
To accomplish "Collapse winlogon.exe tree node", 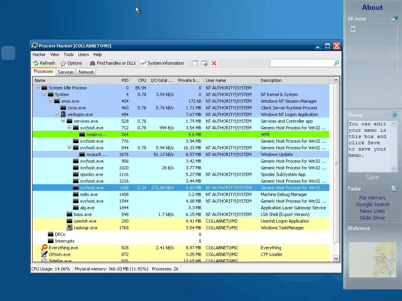I will 57,114.
